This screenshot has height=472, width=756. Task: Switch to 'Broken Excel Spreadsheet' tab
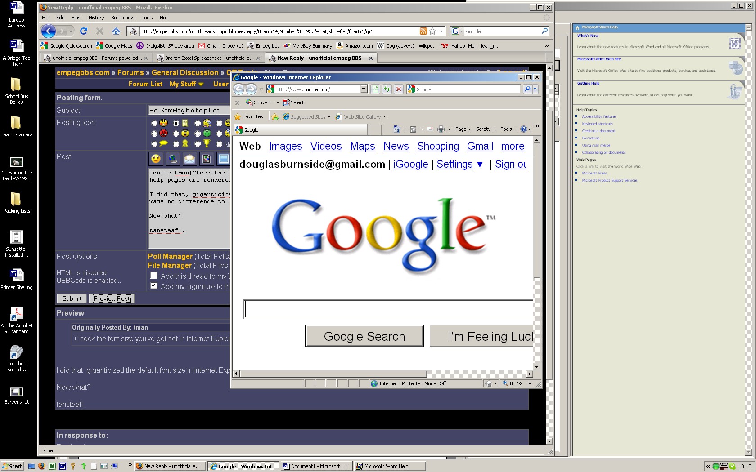click(x=209, y=58)
